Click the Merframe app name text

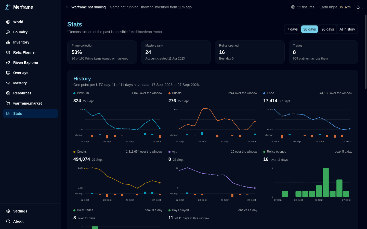[x=23, y=7]
